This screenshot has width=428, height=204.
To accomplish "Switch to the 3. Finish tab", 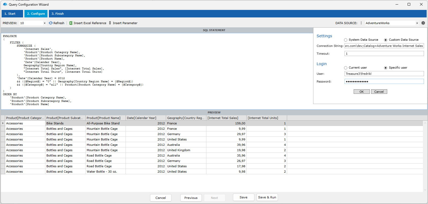I will click(58, 14).
